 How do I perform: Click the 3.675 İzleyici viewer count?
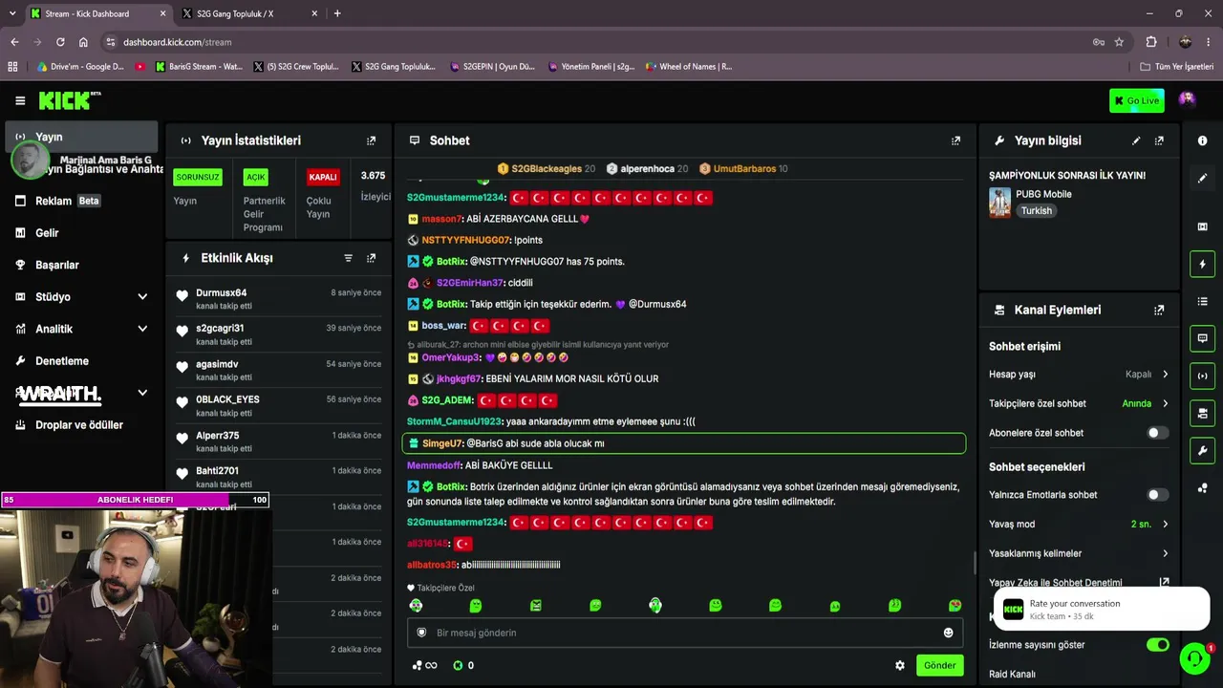[x=374, y=185]
